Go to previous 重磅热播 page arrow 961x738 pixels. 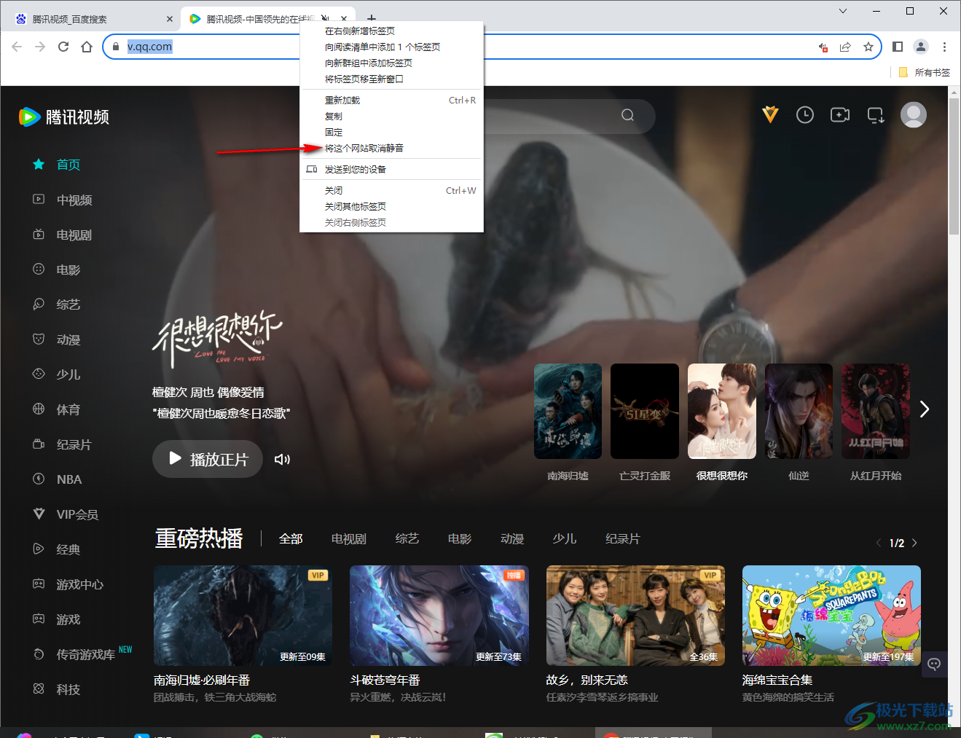click(879, 543)
